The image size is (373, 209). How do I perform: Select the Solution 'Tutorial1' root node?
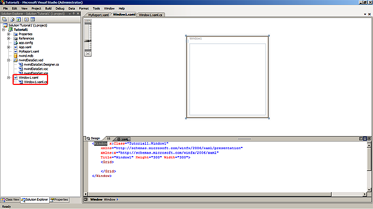(28, 26)
